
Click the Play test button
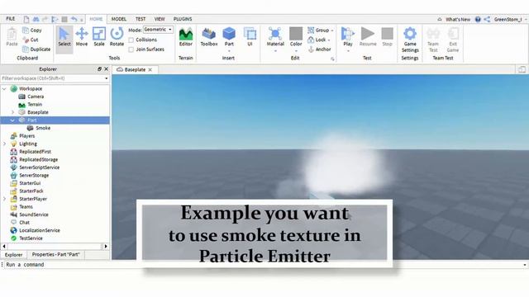pos(348,36)
